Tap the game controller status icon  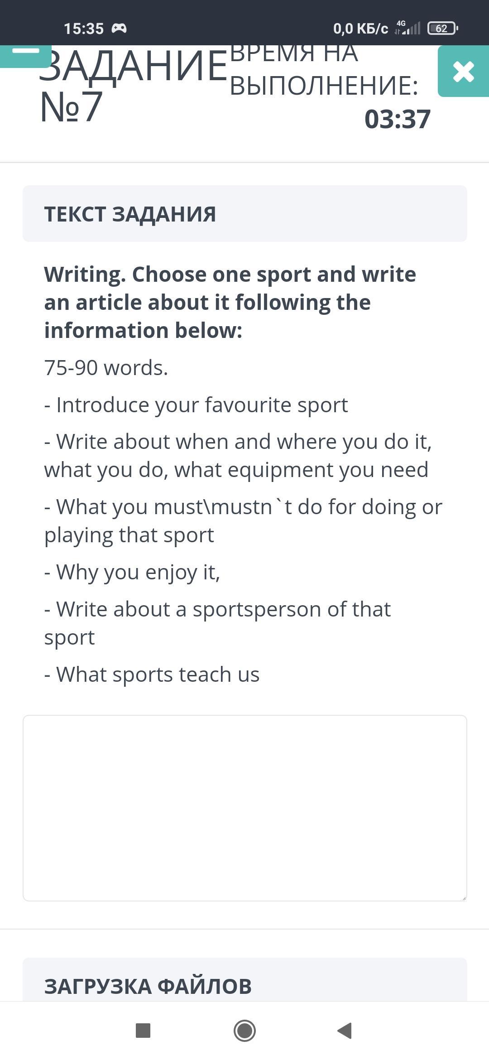119,29
